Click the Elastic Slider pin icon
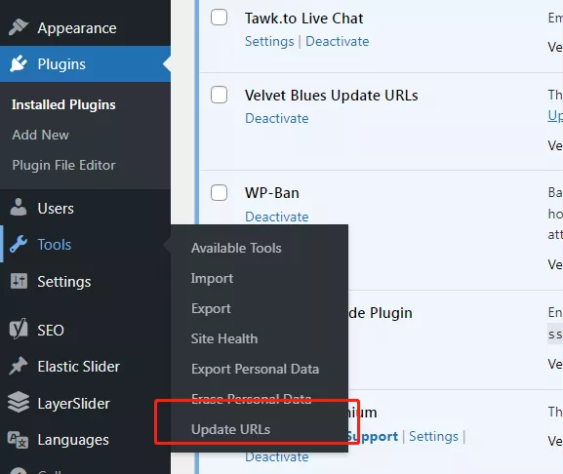Screen dimensions: 563x474 (19, 366)
